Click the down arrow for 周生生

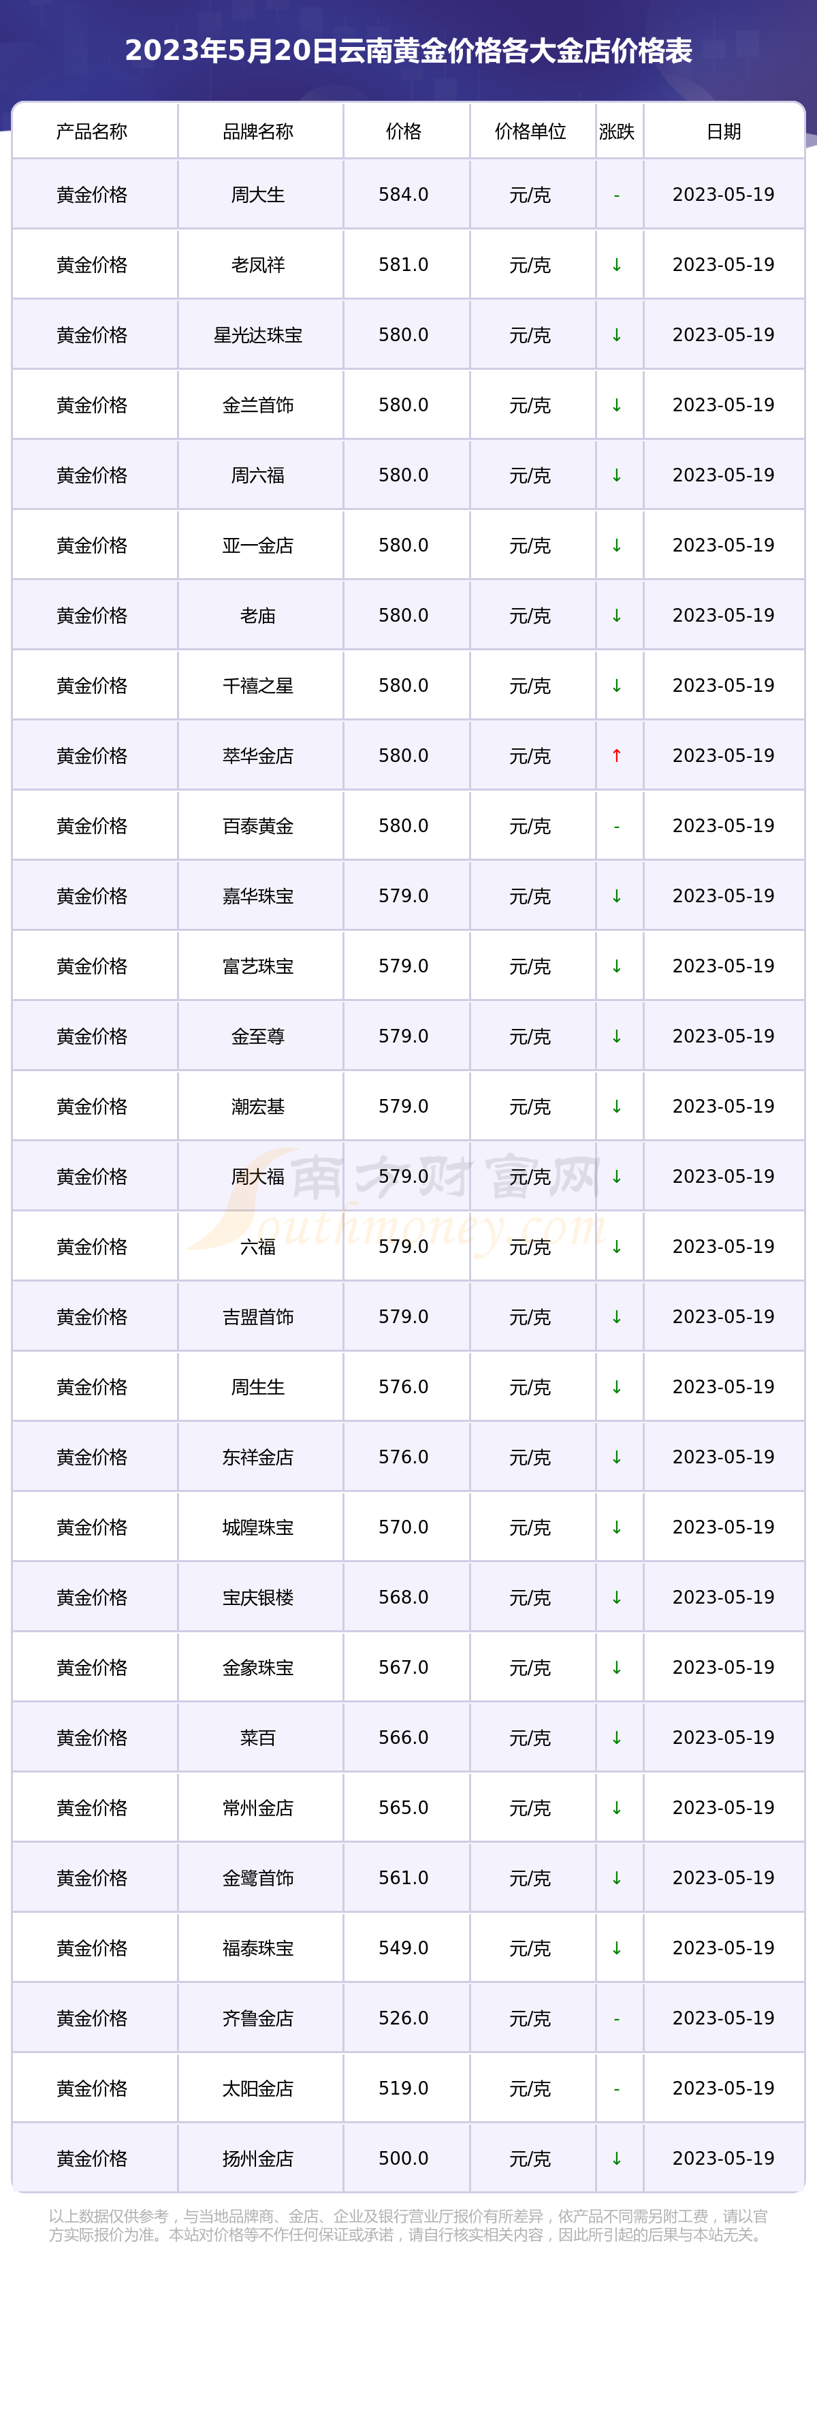click(x=617, y=1387)
